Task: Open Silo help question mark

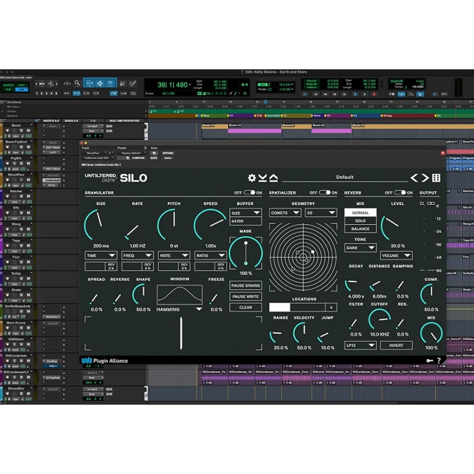Action: pos(439,360)
